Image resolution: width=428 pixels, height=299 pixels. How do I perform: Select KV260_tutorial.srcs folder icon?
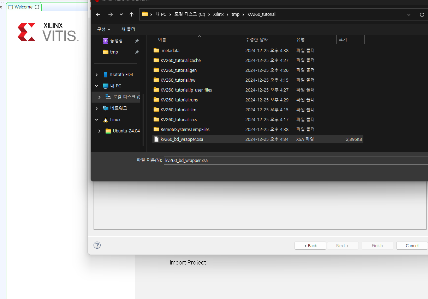point(156,119)
